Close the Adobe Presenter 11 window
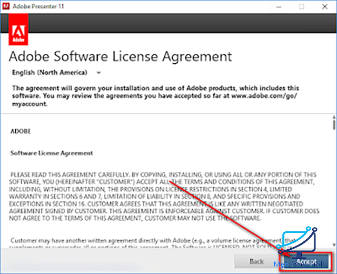 click(x=325, y=7)
